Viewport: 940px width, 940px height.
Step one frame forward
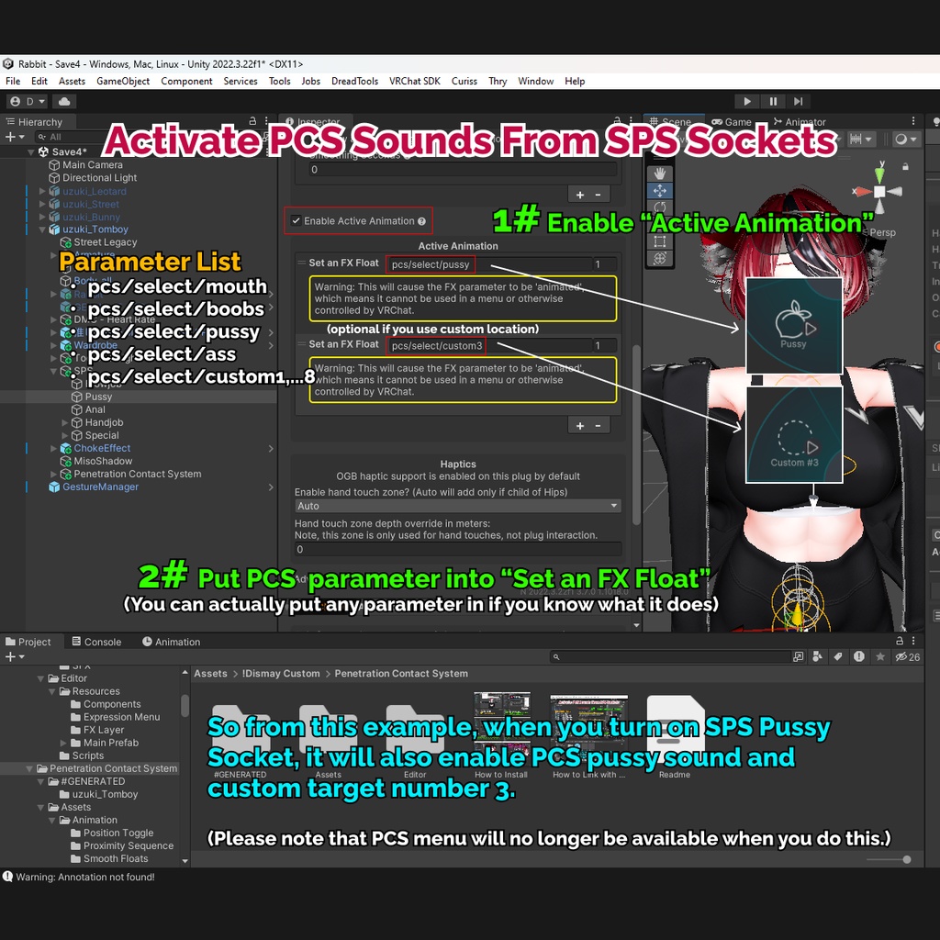point(798,101)
